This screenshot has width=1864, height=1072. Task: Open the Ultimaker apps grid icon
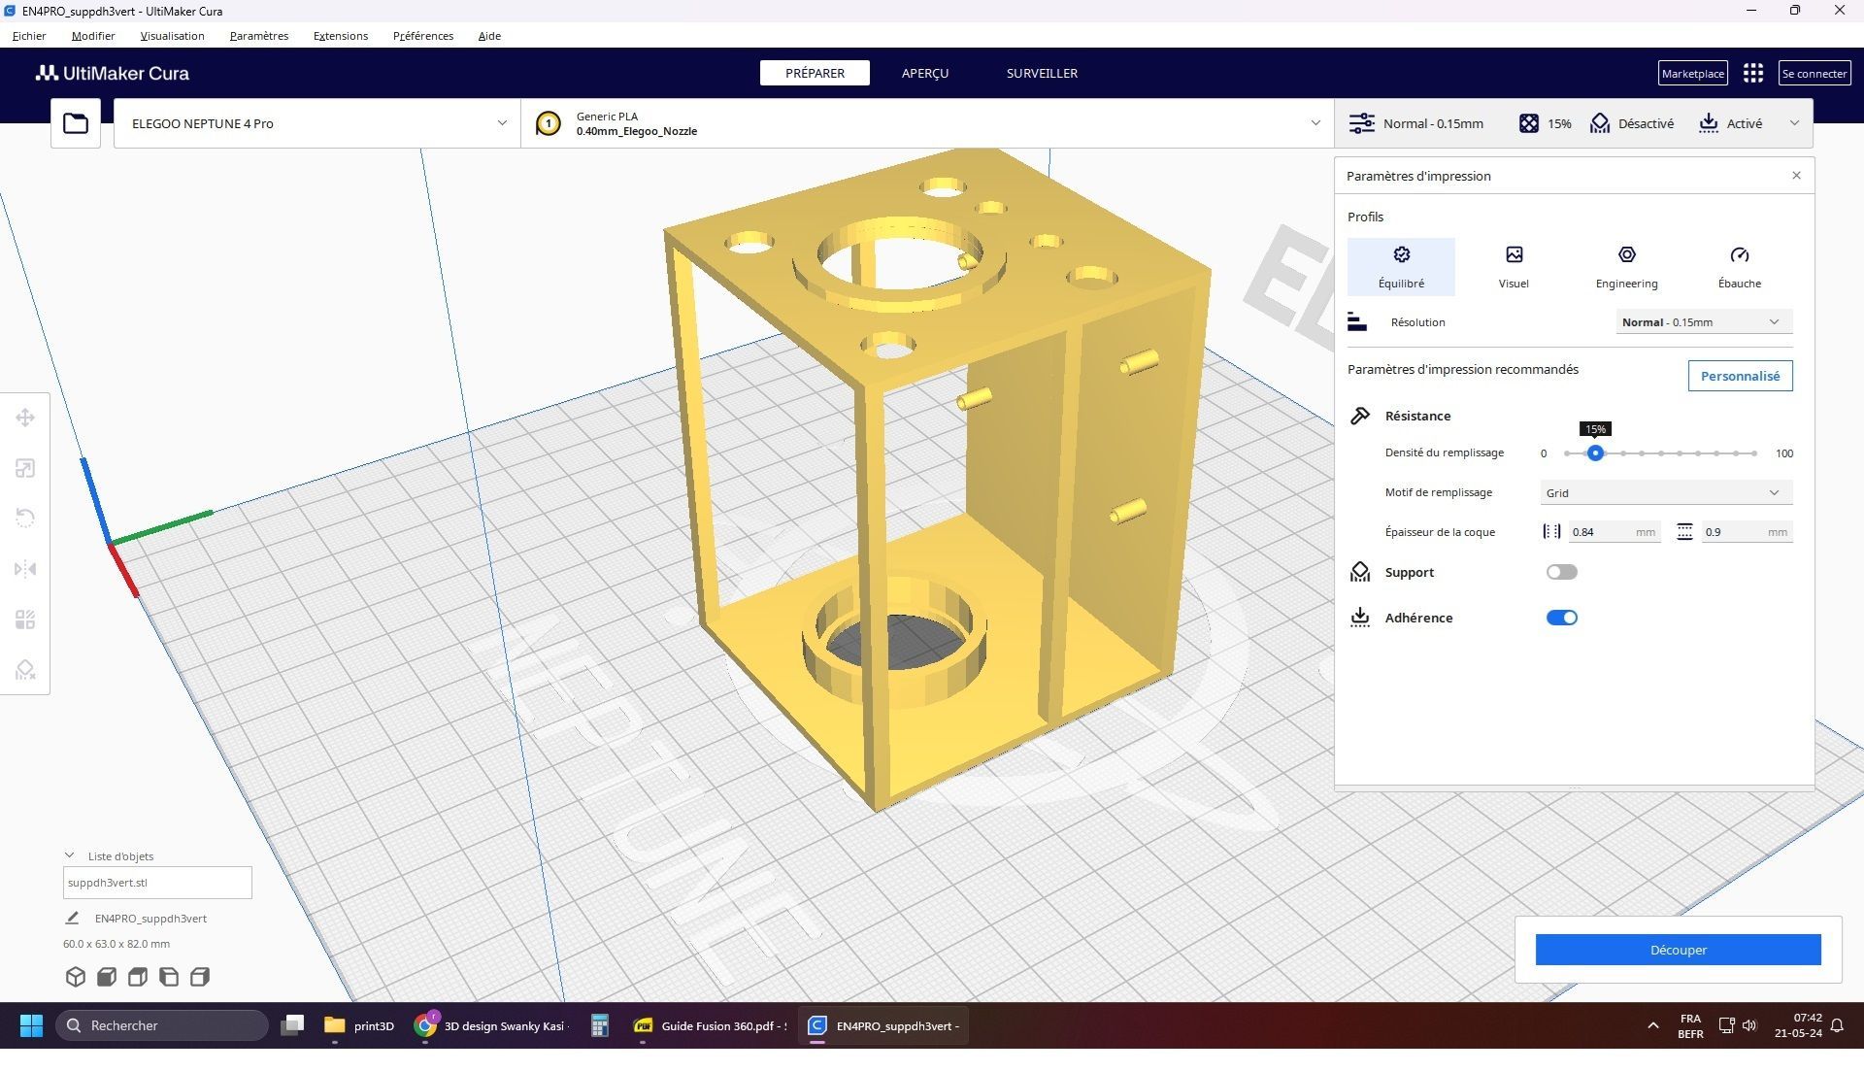(1752, 73)
